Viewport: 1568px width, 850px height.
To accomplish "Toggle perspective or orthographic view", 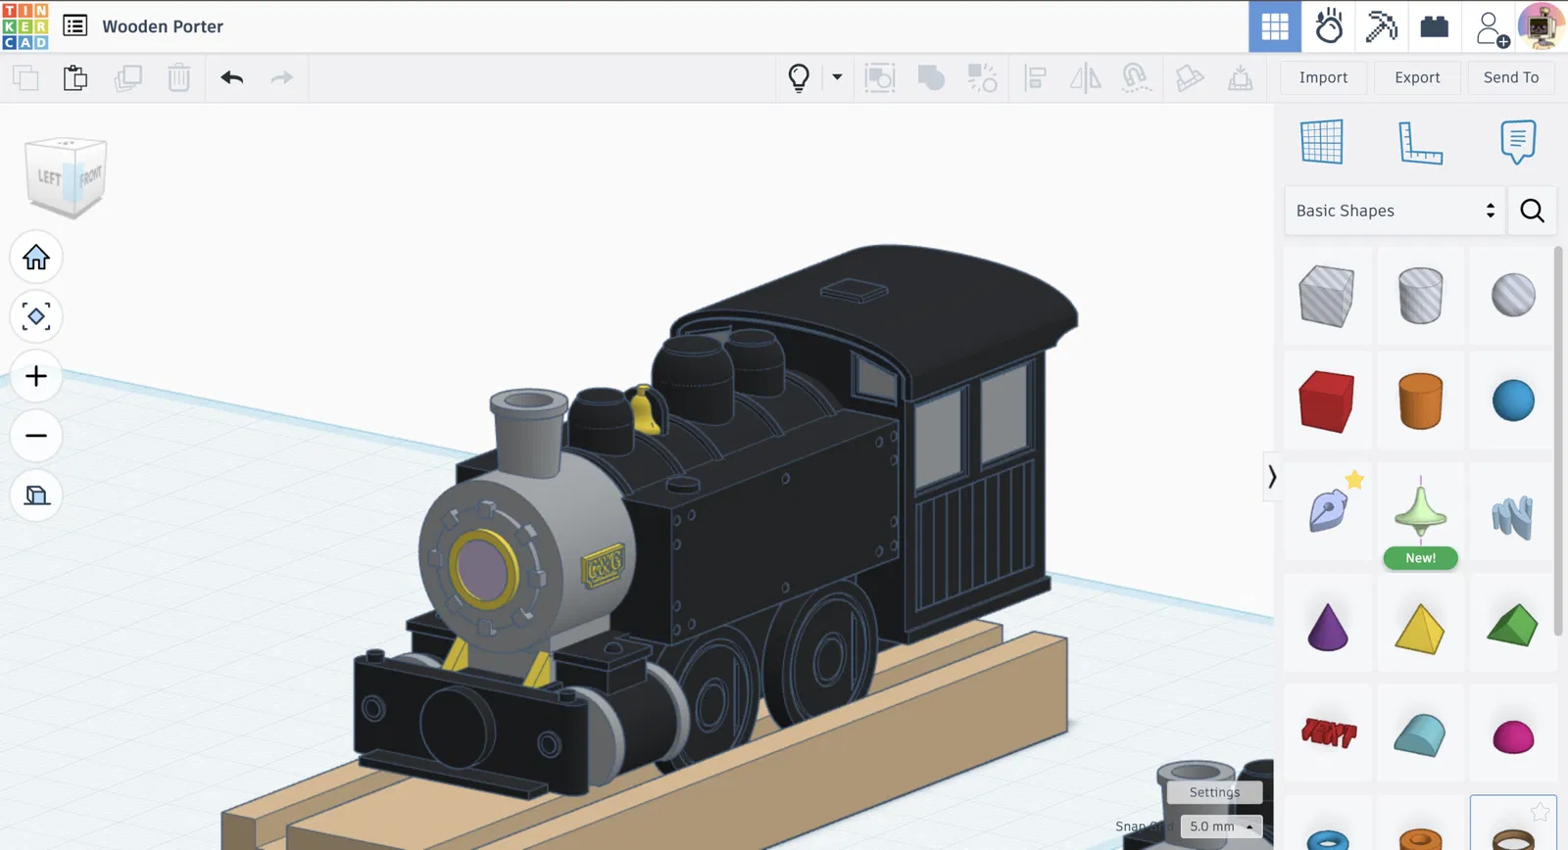I will click(x=36, y=496).
